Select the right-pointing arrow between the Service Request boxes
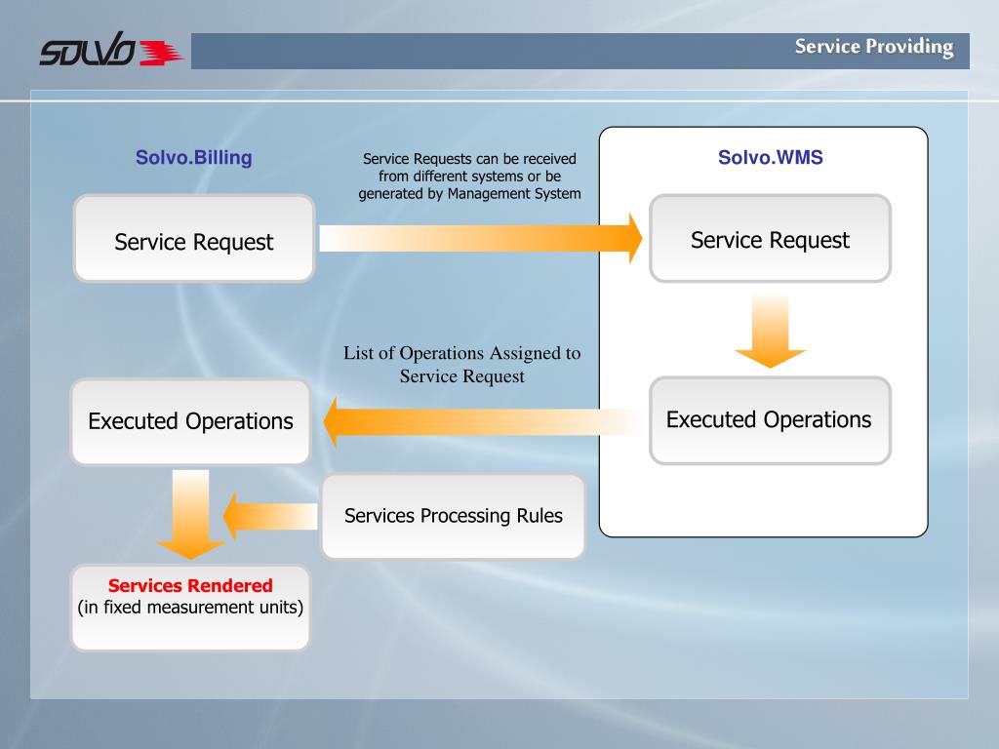Image resolution: width=999 pixels, height=749 pixels. [x=481, y=238]
